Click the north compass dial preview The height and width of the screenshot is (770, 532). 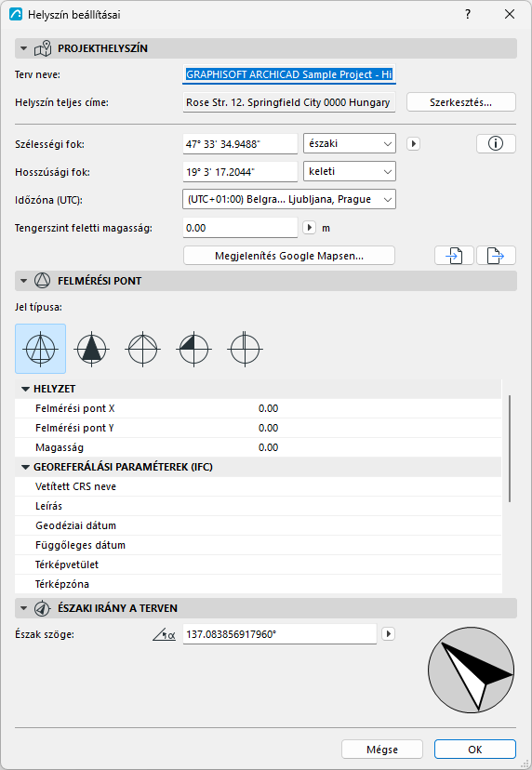point(472,670)
